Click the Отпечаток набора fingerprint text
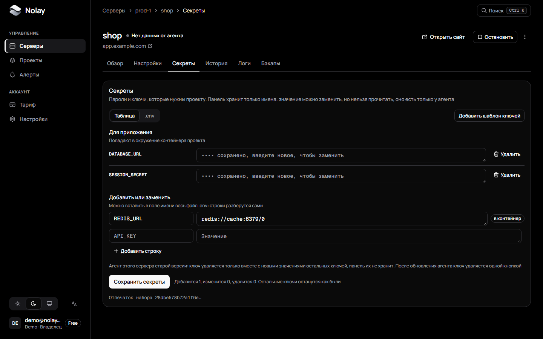543x339 pixels. [155, 298]
